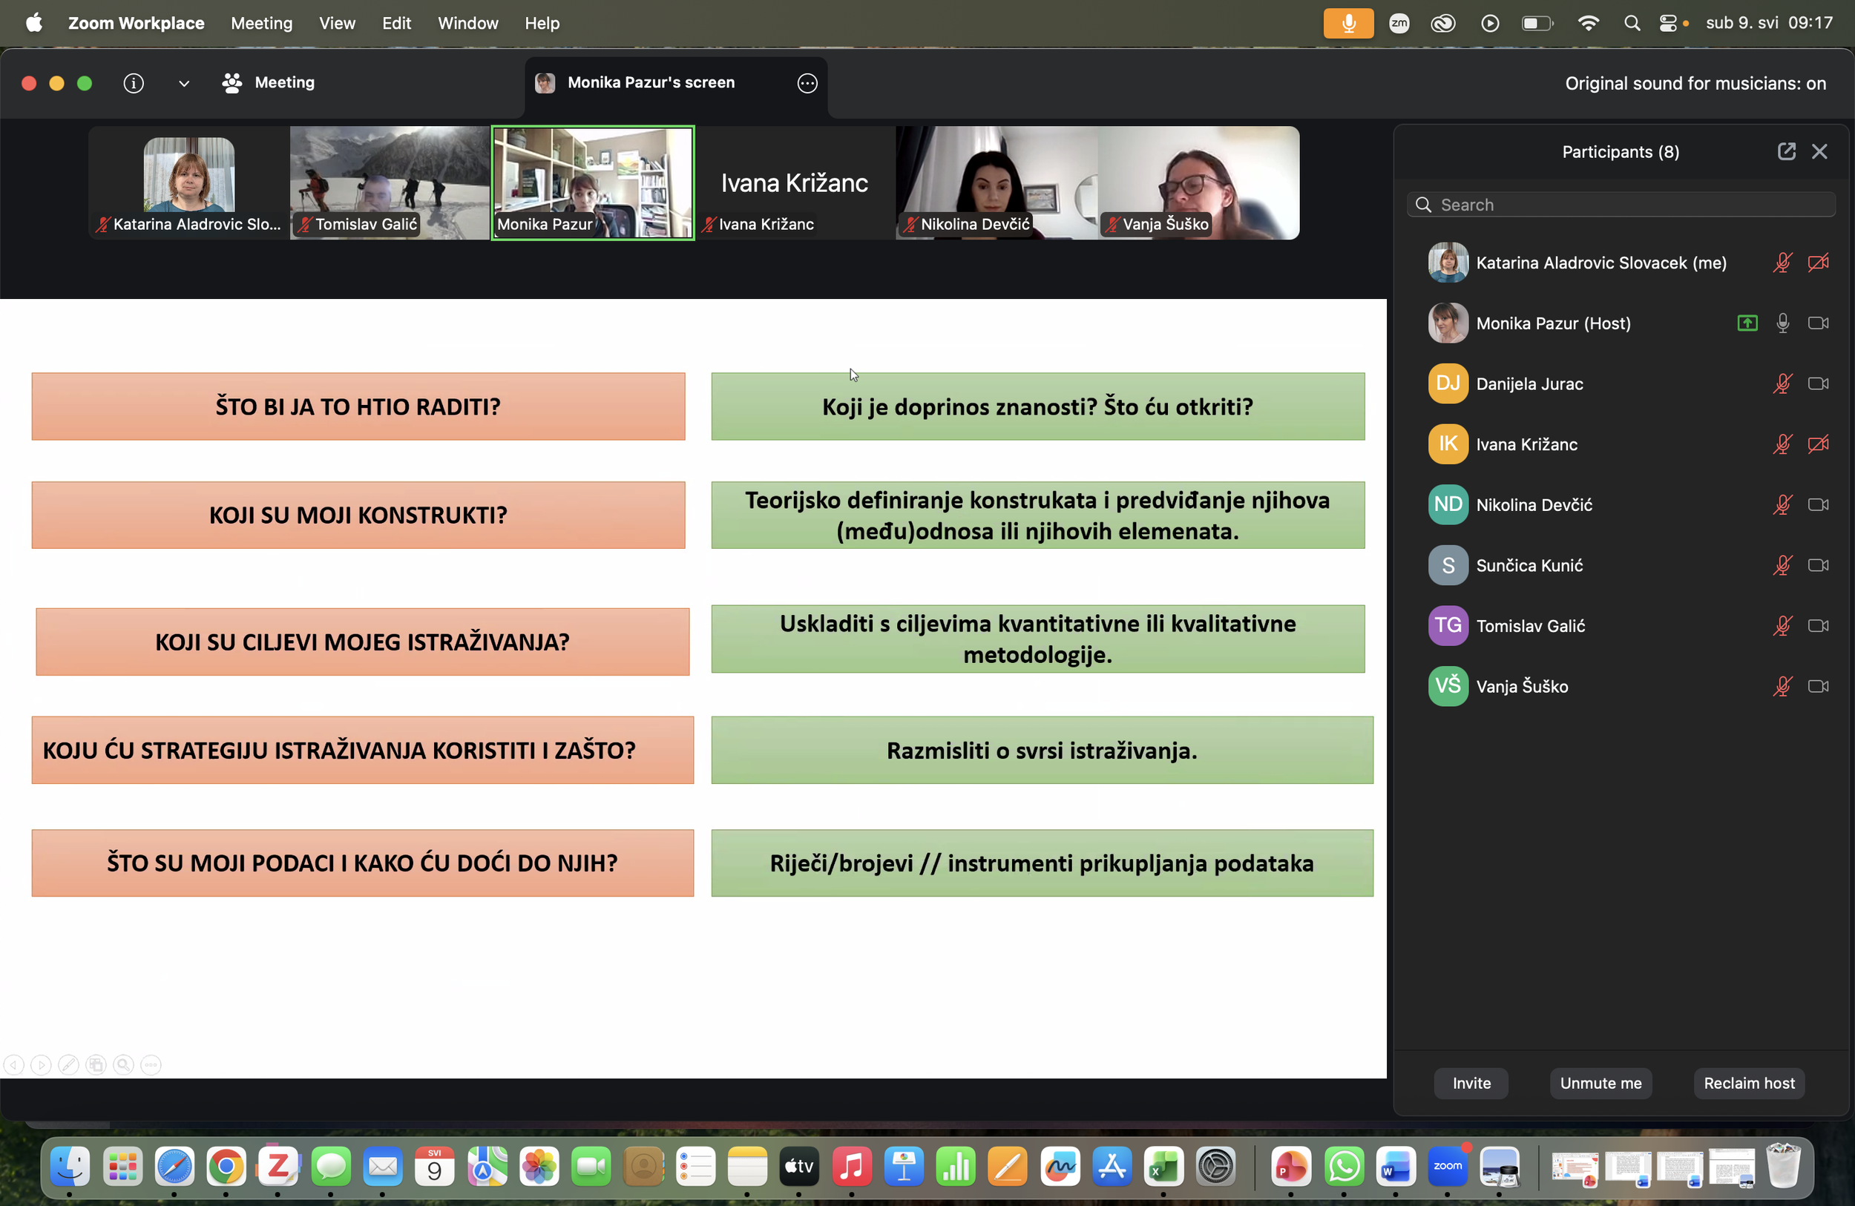Open the meeting information icon

click(x=134, y=82)
